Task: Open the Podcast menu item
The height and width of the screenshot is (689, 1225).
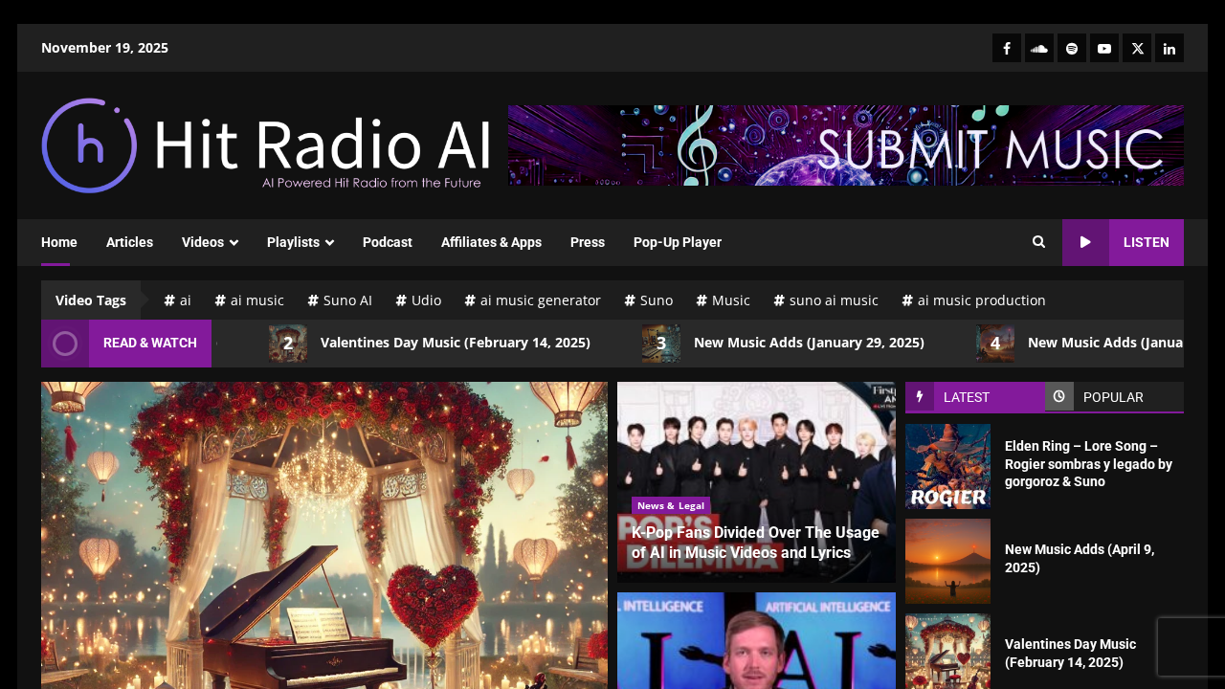Action: coord(387,241)
